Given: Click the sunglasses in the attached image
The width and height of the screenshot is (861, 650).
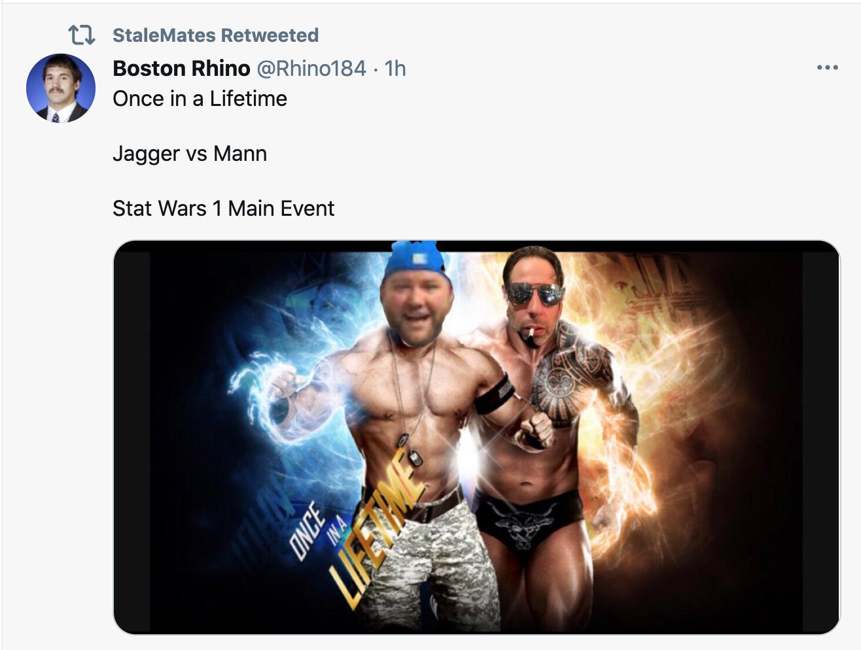Looking at the screenshot, I should coord(533,294).
